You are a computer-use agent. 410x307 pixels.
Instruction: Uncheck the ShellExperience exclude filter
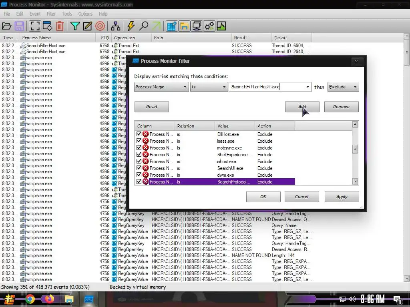139,154
